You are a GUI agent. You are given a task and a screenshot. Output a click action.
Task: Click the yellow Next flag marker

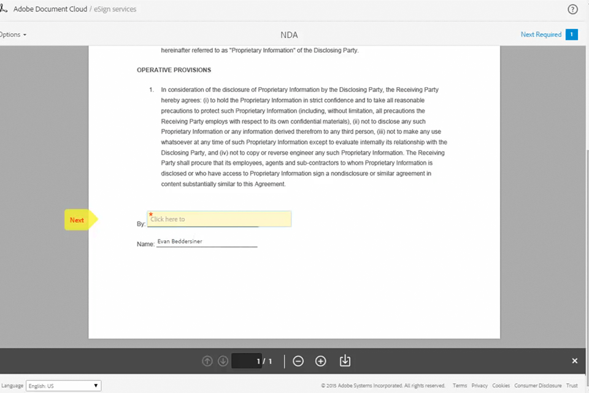80,220
